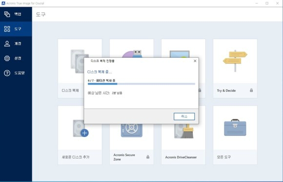This screenshot has height=182, width=283.
Task: Maximize the Acronis True Image window
Action: tap(267, 3)
